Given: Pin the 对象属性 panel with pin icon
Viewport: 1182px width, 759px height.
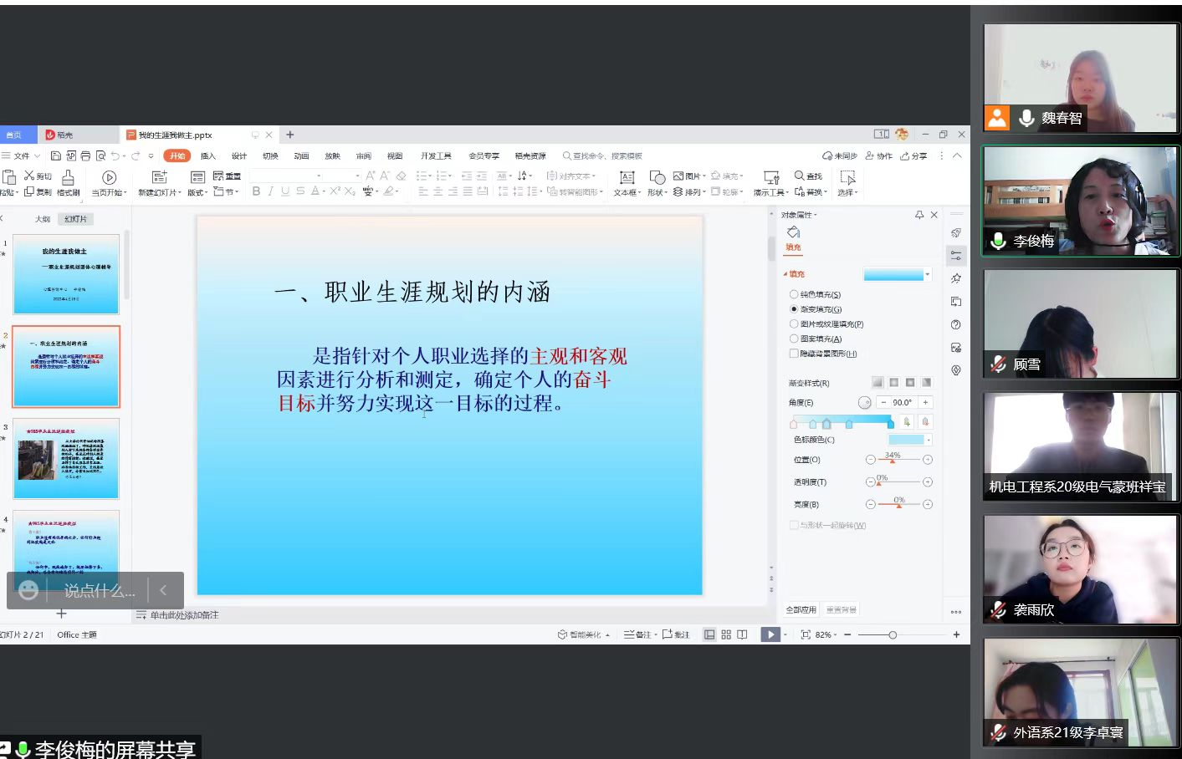Looking at the screenshot, I should (x=919, y=215).
